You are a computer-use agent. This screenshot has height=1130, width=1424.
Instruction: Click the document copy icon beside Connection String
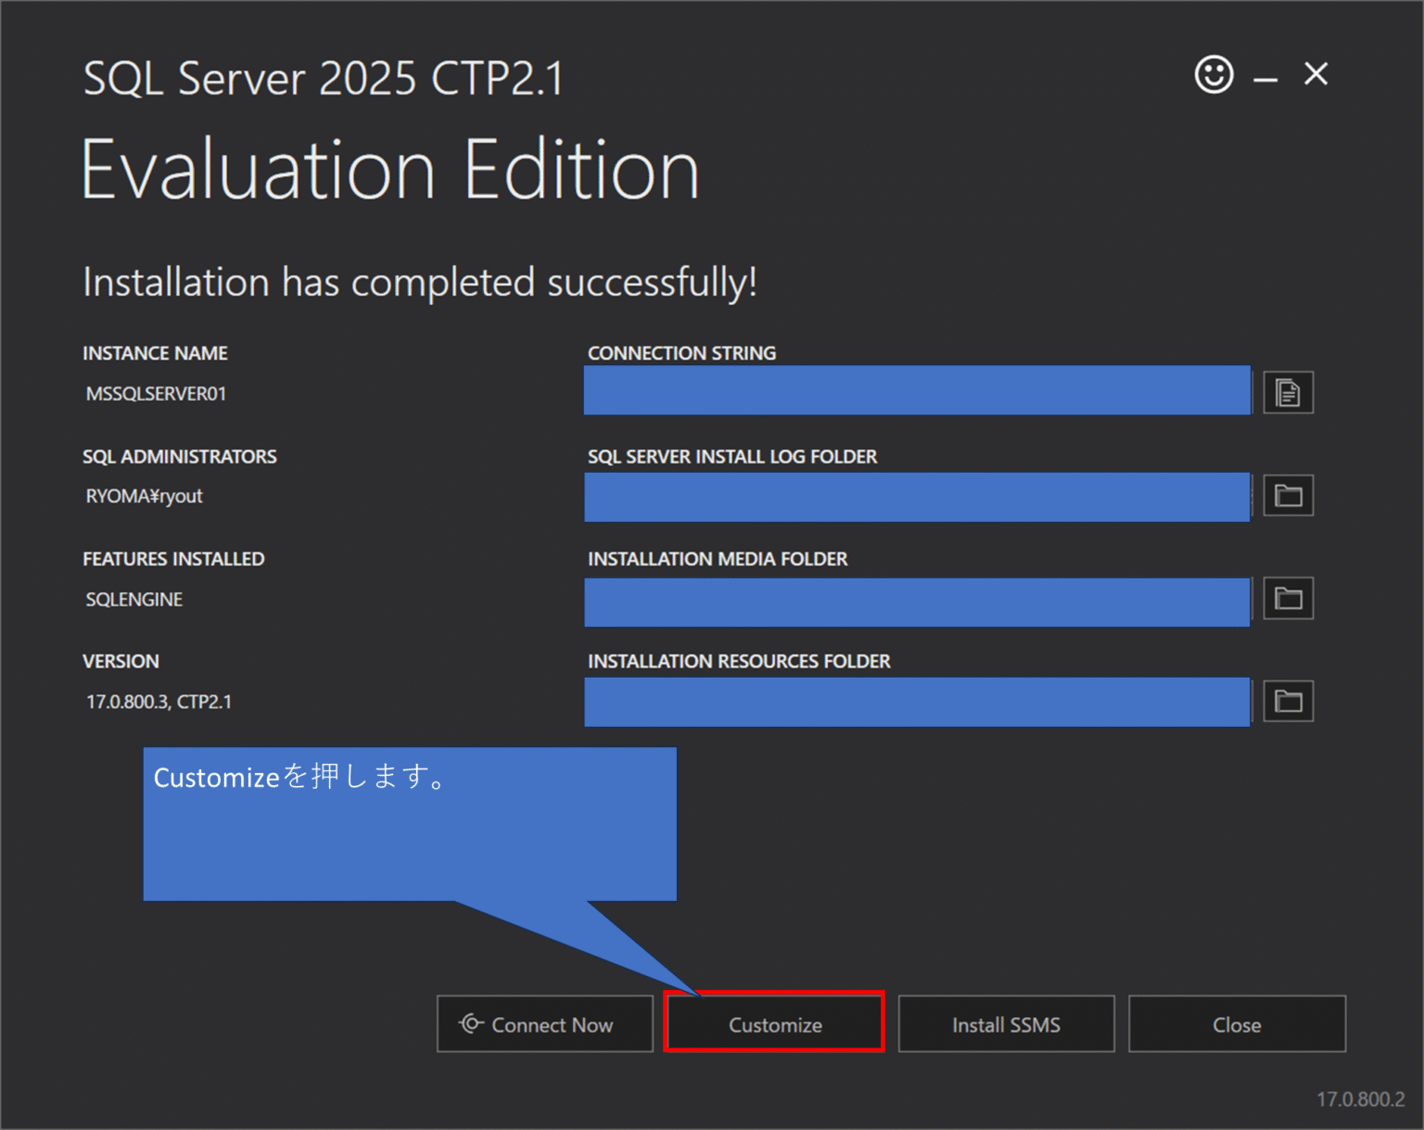coord(1289,392)
